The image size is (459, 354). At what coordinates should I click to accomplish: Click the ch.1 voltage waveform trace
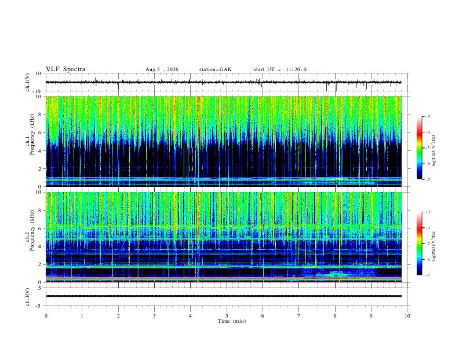[223, 82]
